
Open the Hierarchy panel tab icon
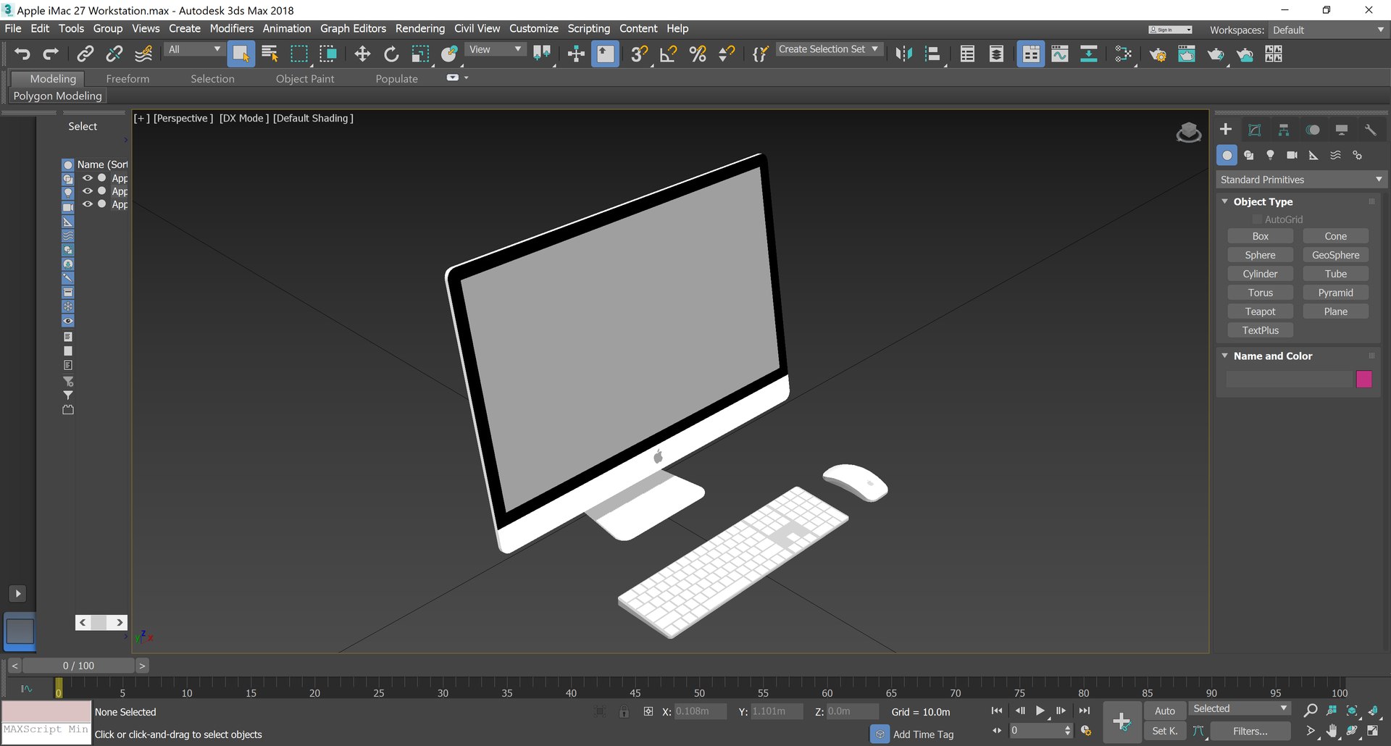(x=1284, y=130)
